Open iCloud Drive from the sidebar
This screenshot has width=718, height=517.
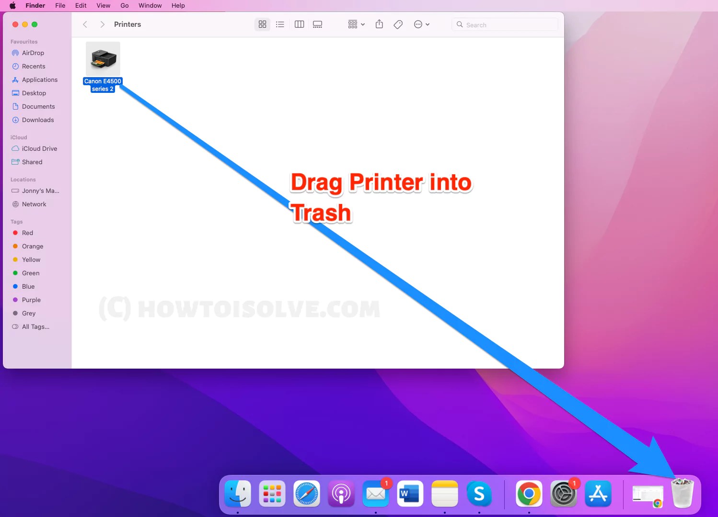tap(39, 148)
